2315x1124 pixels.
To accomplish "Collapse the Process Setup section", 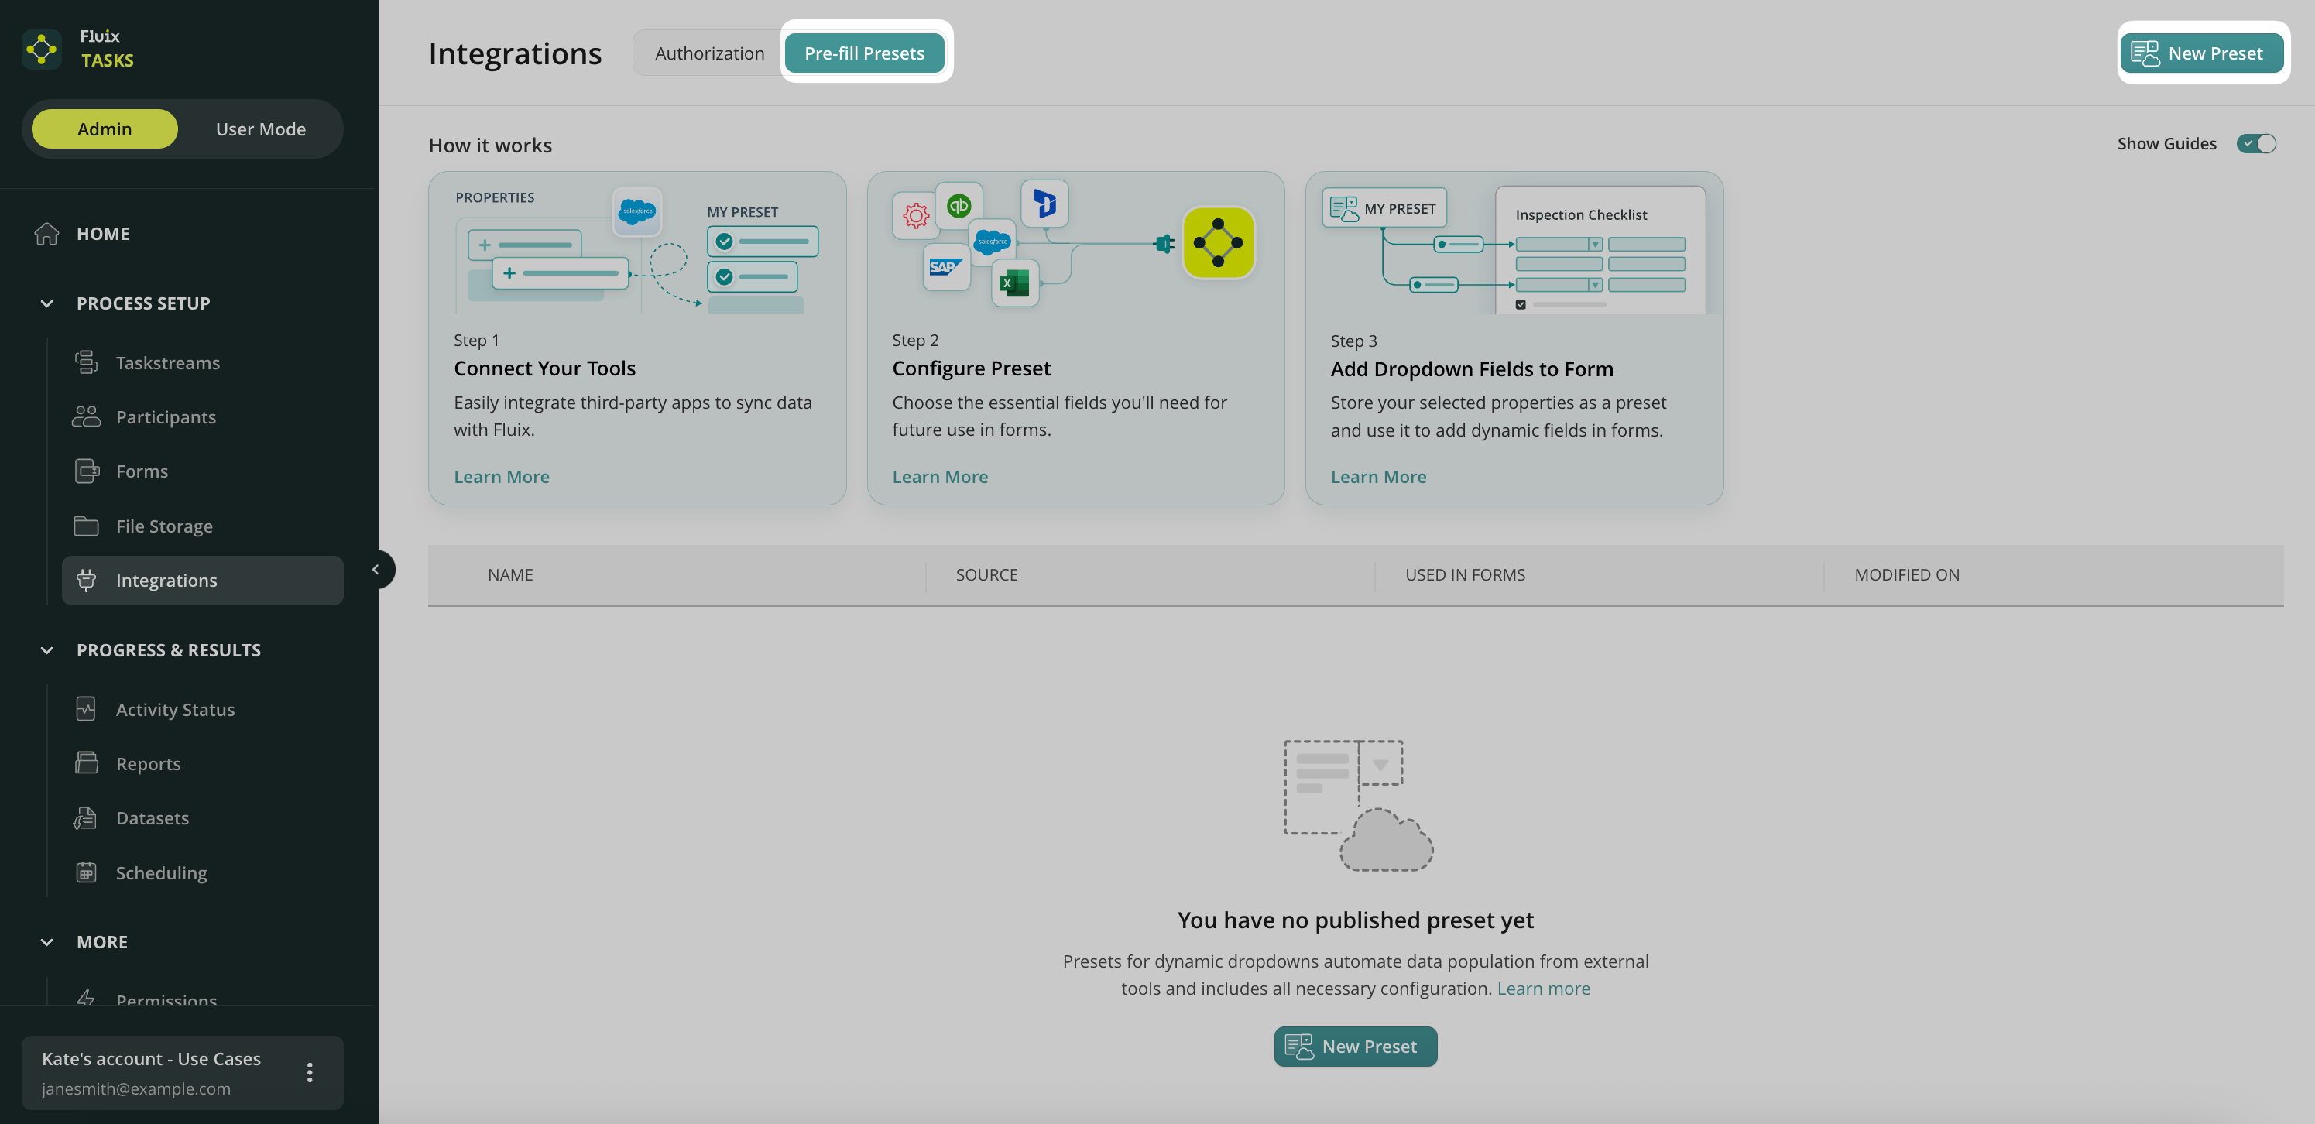I will (x=46, y=303).
